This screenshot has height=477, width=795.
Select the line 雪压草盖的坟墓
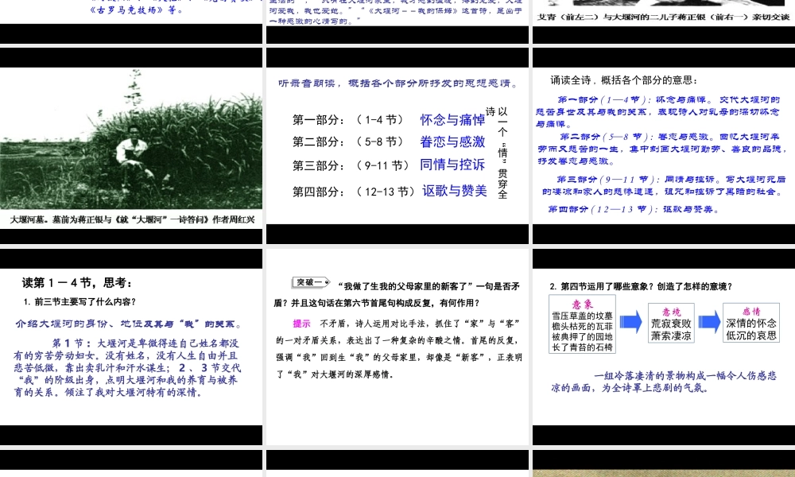click(582, 316)
